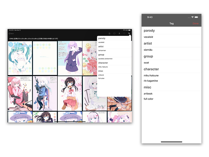The width and height of the screenshot is (209, 157).
Task: Click the Tag title in the phone navigation bar
Action: click(172, 24)
